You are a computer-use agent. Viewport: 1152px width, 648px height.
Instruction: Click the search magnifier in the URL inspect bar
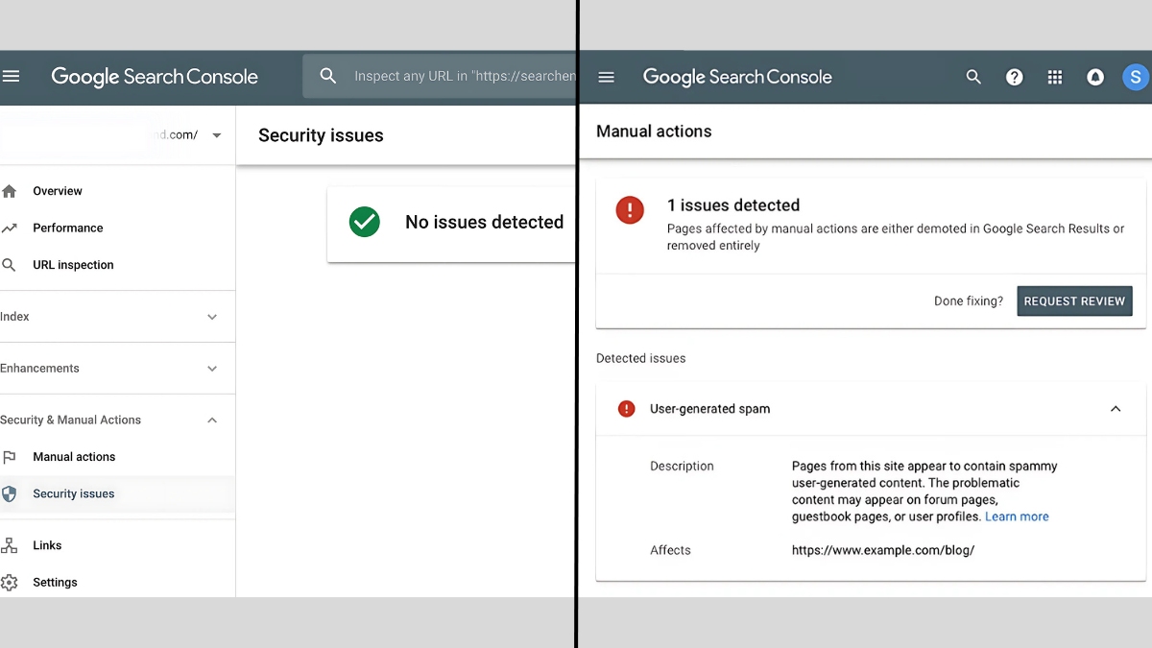click(328, 76)
